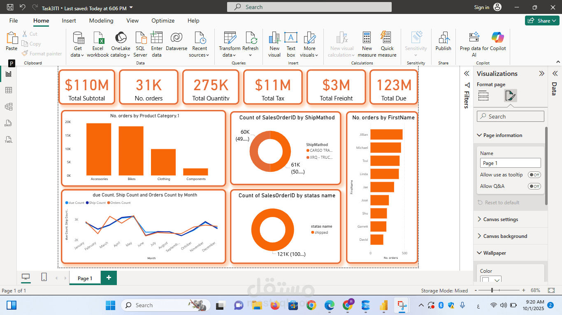Click the Sign in button
562x315 pixels.
tap(488, 7)
